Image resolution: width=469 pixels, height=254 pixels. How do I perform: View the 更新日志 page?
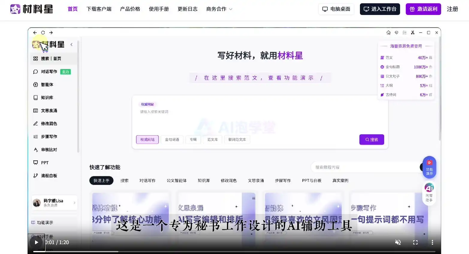click(188, 9)
